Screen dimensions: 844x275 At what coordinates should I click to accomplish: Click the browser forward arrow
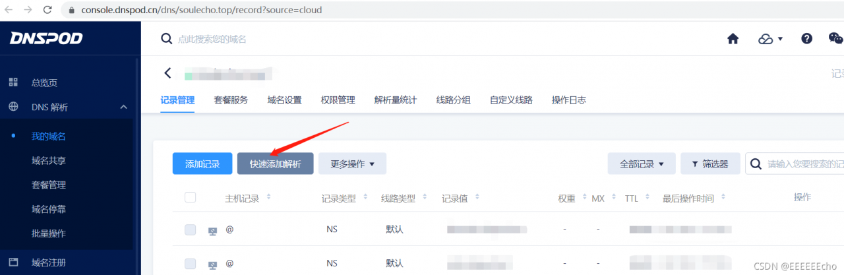28,10
